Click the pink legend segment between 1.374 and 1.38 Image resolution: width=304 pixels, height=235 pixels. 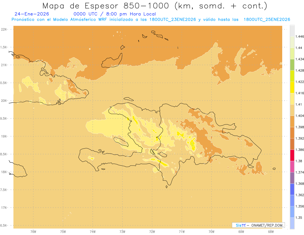point(292,167)
